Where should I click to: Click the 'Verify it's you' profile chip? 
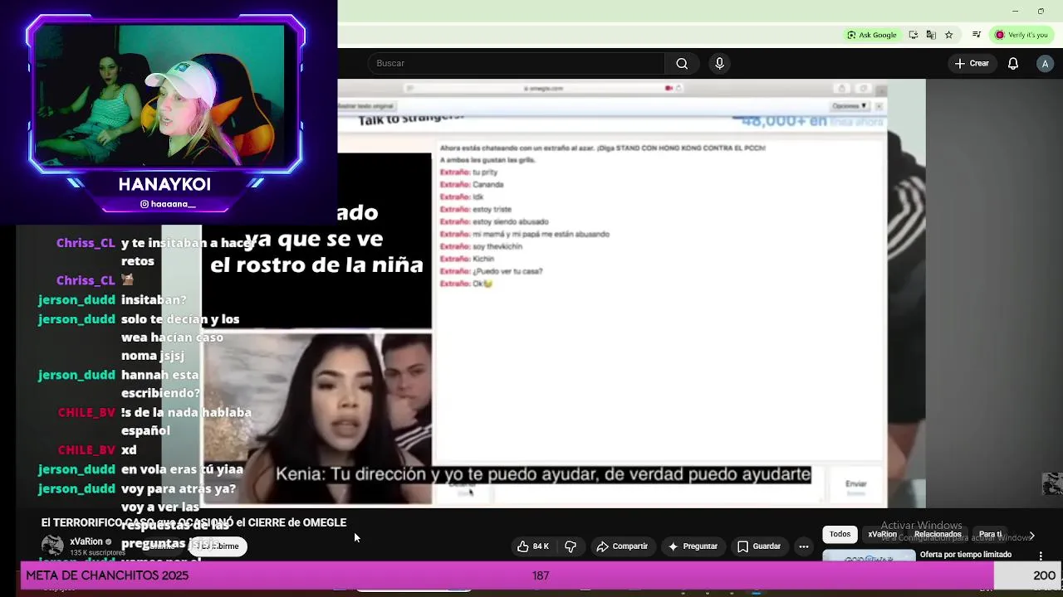[x=1021, y=35]
